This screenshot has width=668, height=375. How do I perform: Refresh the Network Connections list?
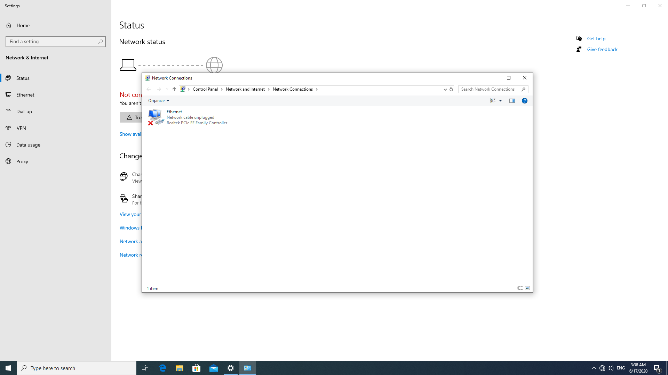click(x=451, y=89)
